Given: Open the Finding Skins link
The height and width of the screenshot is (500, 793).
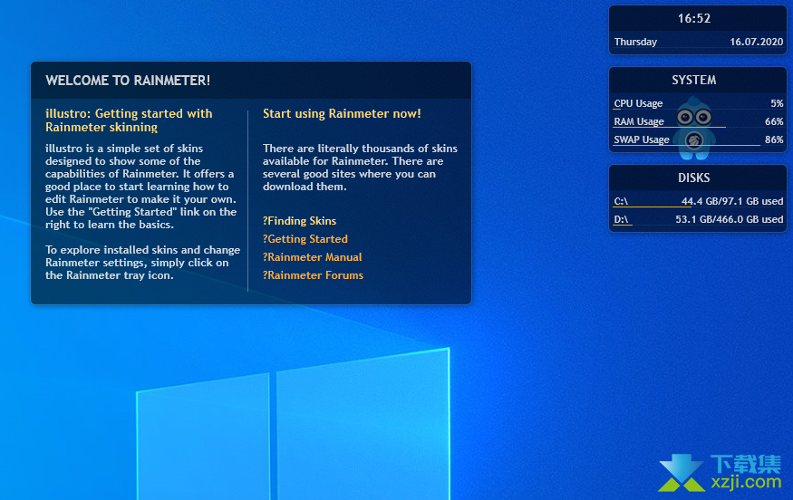Looking at the screenshot, I should click(x=299, y=221).
